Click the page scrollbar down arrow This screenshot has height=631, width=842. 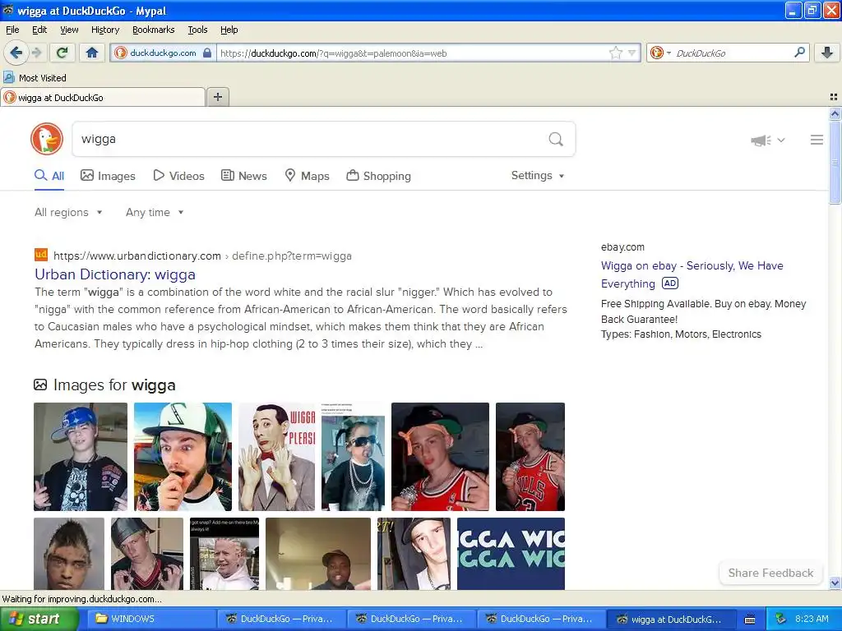click(835, 583)
